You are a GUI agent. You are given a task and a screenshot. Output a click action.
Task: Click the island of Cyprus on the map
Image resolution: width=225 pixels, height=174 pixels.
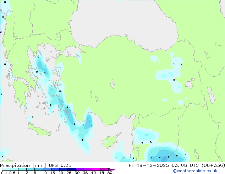[110, 141]
